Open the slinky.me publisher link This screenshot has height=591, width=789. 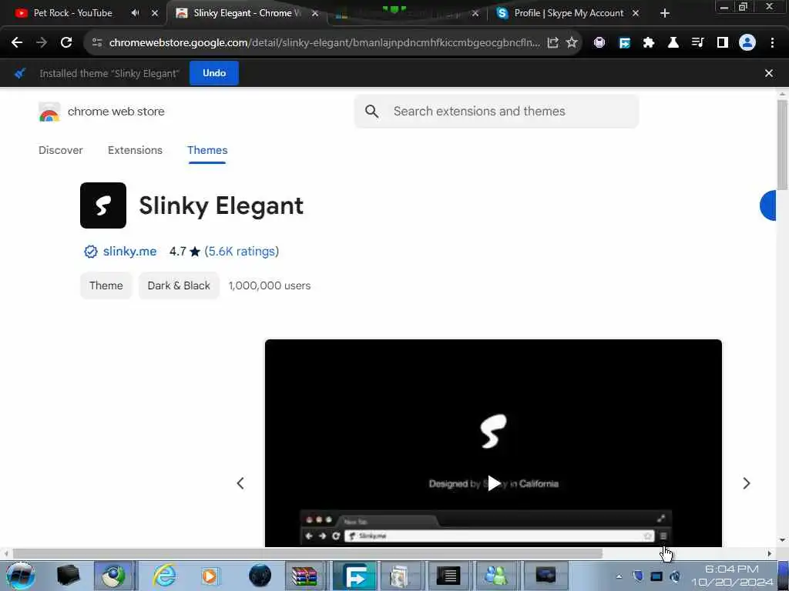tap(129, 252)
